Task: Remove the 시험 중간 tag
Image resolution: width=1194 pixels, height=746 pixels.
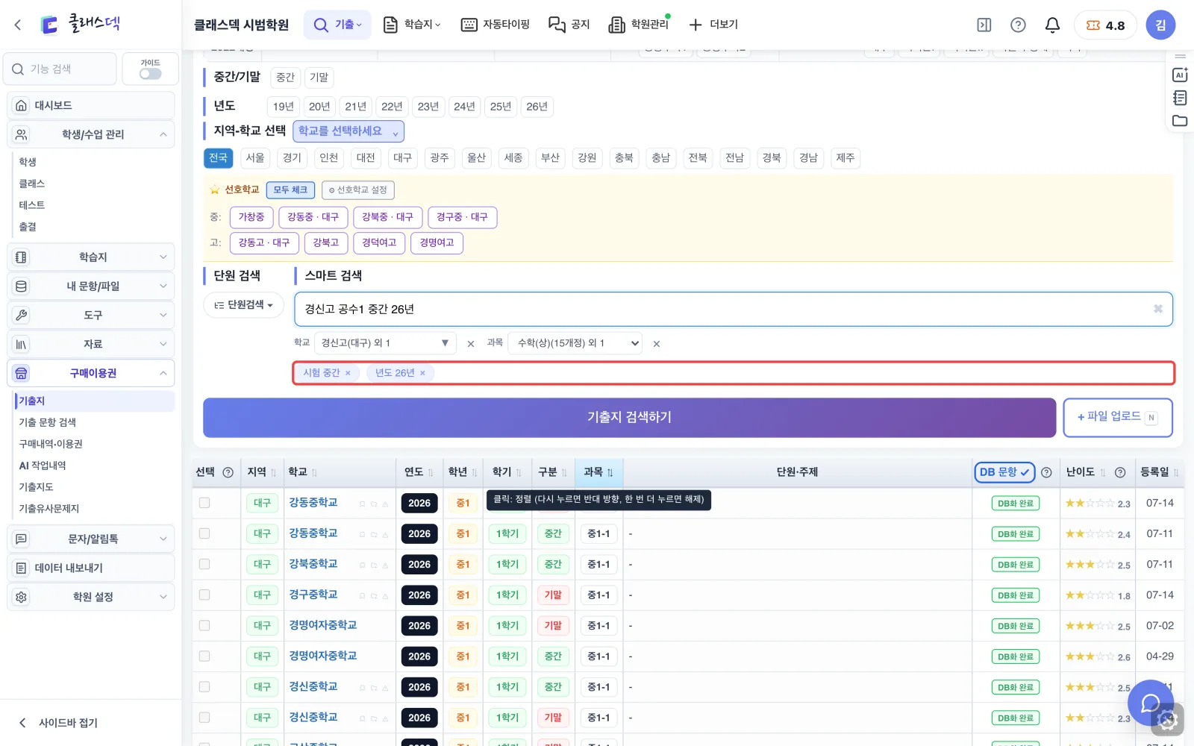Action: coord(348,373)
